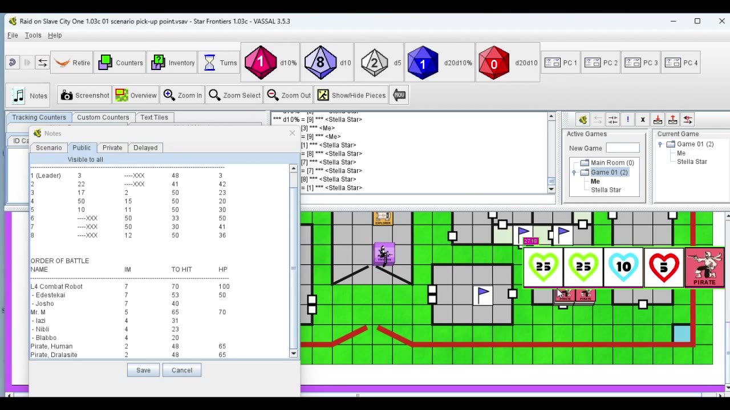
Task: Click notes scrollbar down arrow
Action: [x=293, y=354]
